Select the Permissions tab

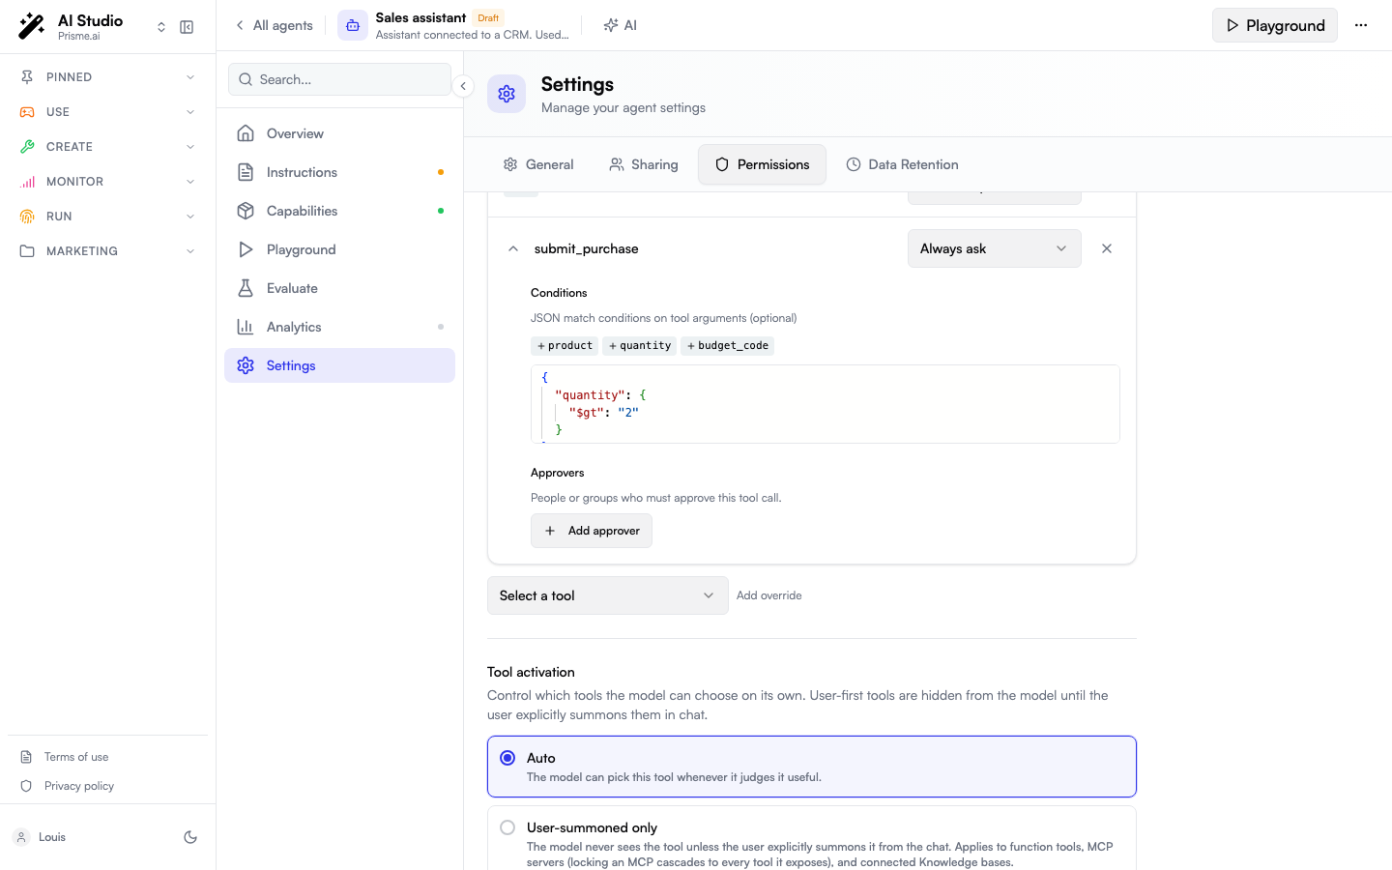pyautogui.click(x=763, y=164)
